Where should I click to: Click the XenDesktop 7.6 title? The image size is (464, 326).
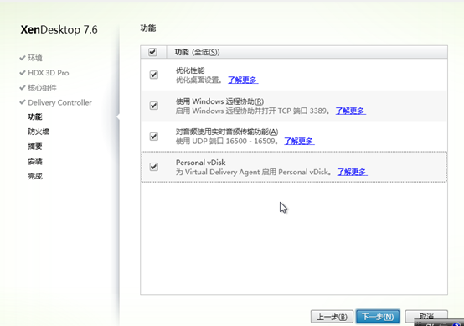(x=59, y=29)
